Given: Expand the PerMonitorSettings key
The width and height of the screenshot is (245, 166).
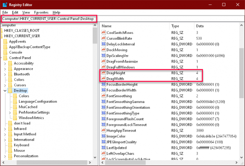Looking at the screenshot, I should (x=10, y=112).
